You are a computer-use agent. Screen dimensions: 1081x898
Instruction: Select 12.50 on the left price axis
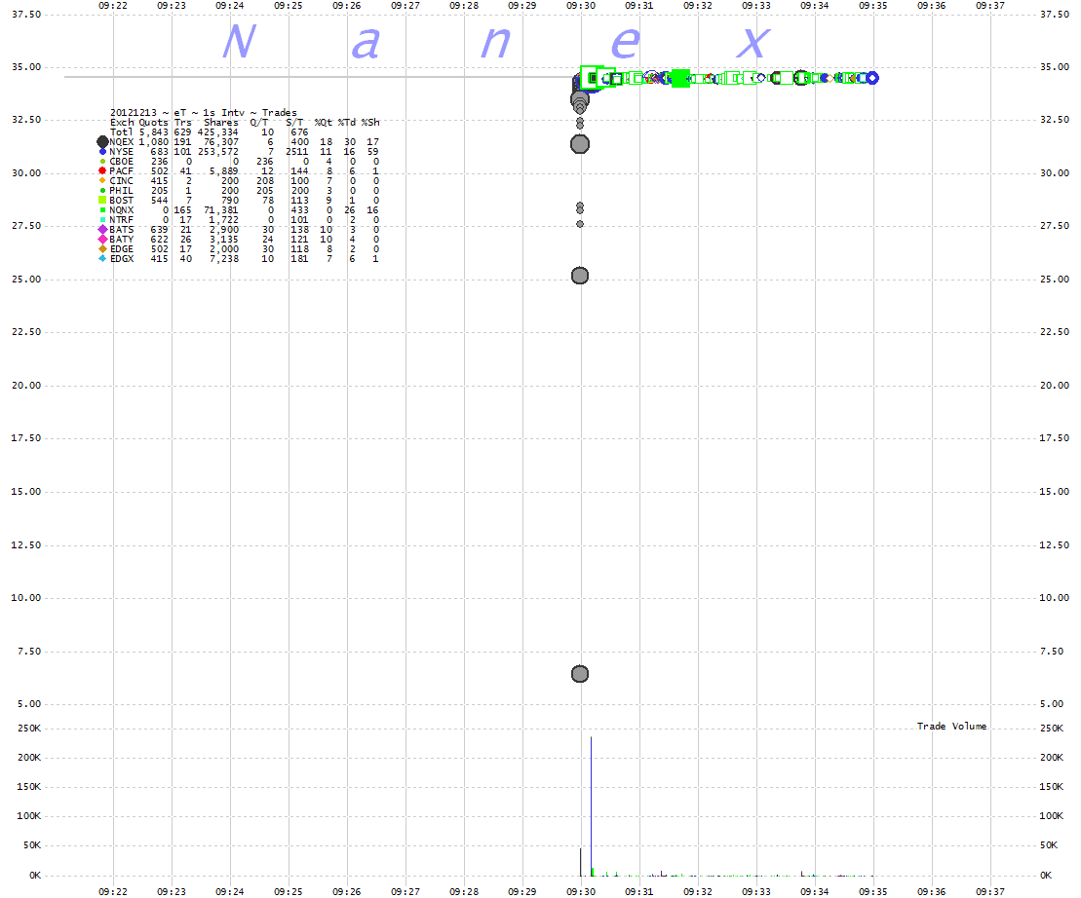coord(26,544)
